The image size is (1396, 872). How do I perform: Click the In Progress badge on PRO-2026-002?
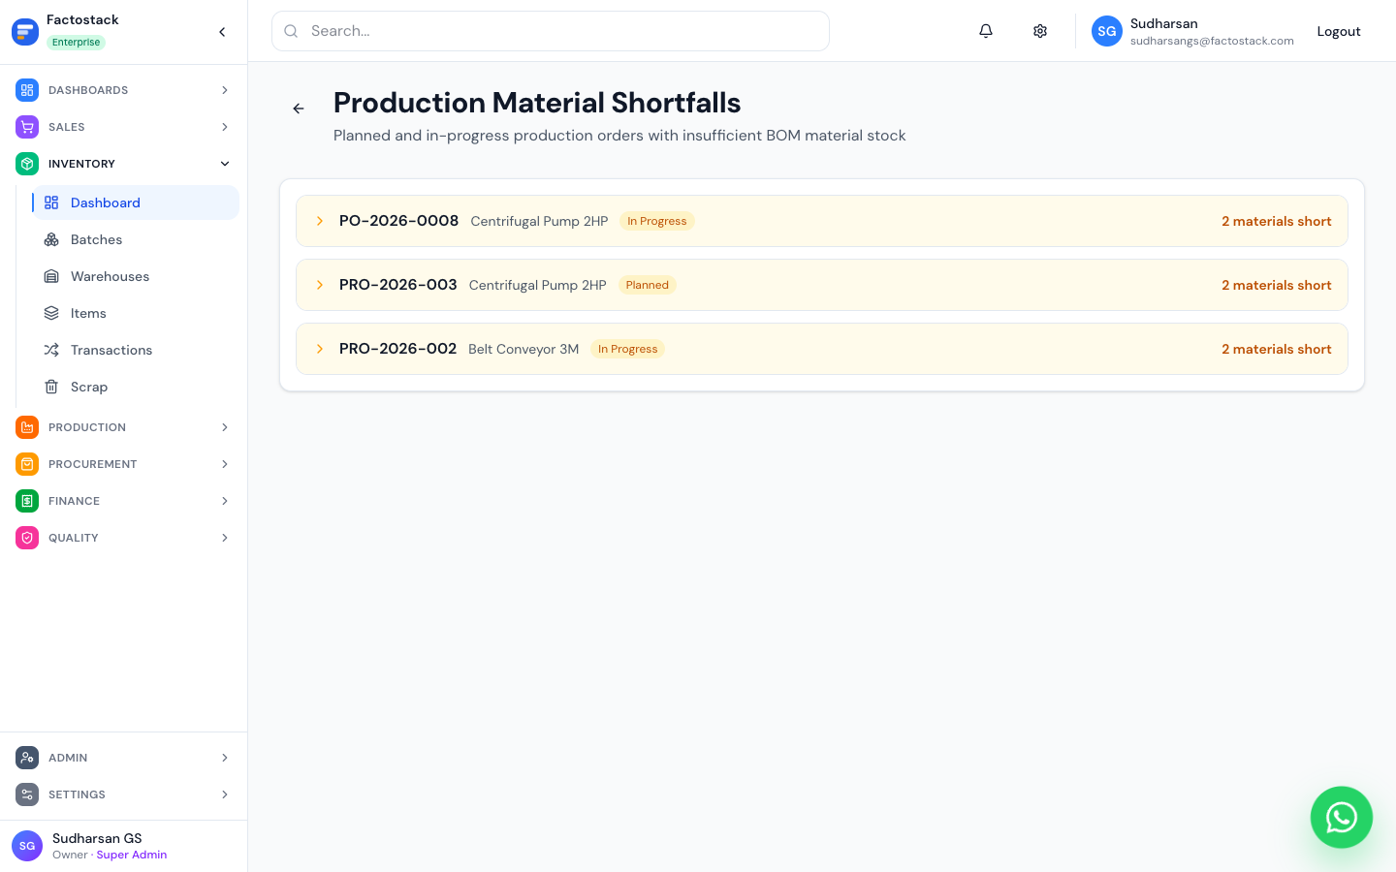(627, 349)
